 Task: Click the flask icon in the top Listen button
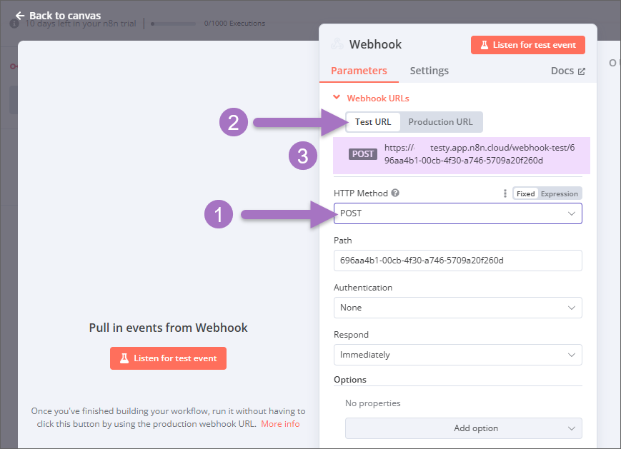[484, 45]
